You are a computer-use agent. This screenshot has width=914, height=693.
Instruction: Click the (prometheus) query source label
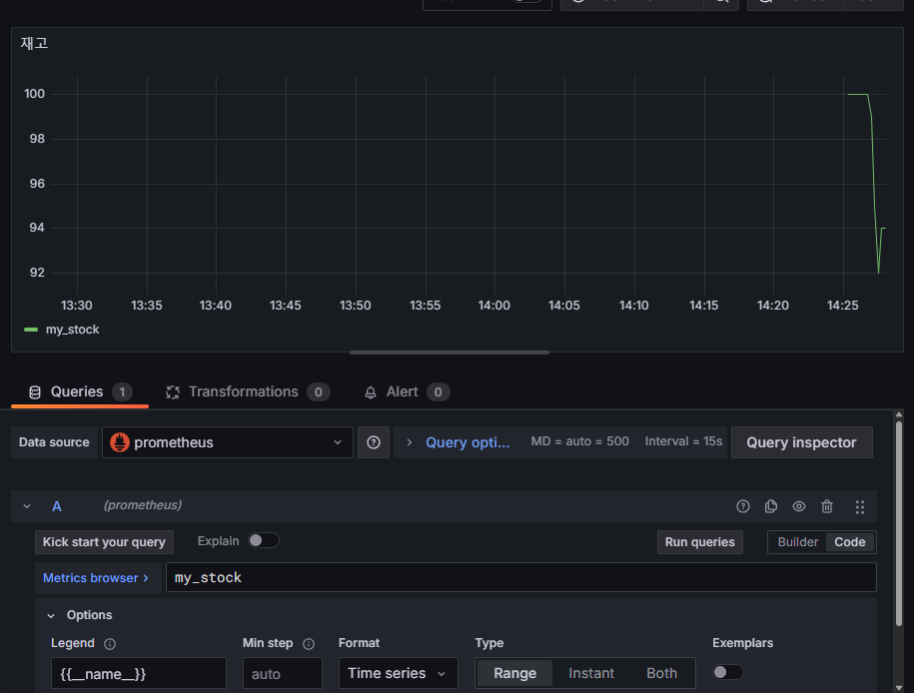142,504
